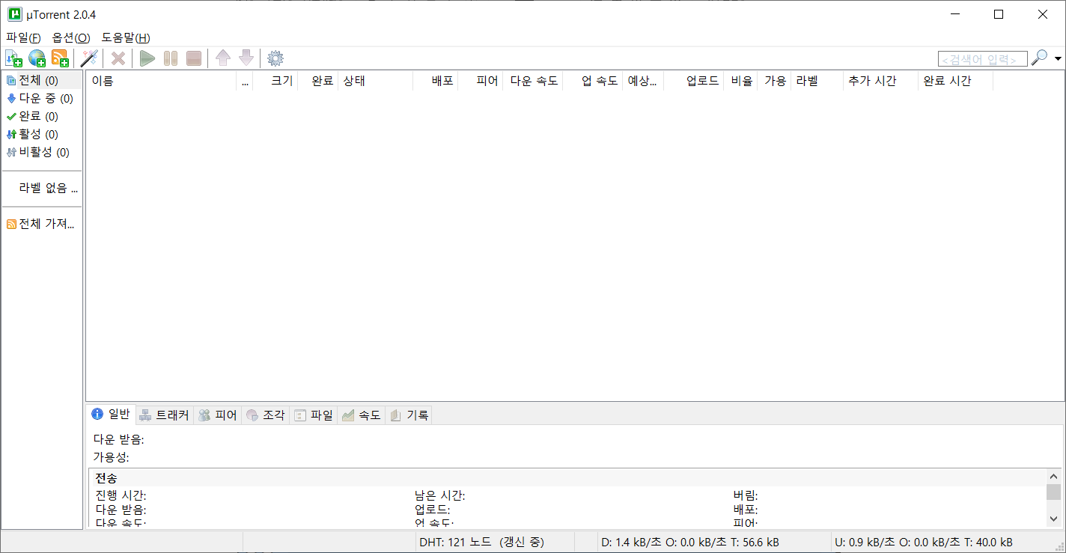This screenshot has width=1066, height=553.
Task: Open the create new torrent wand icon
Action: (x=90, y=58)
